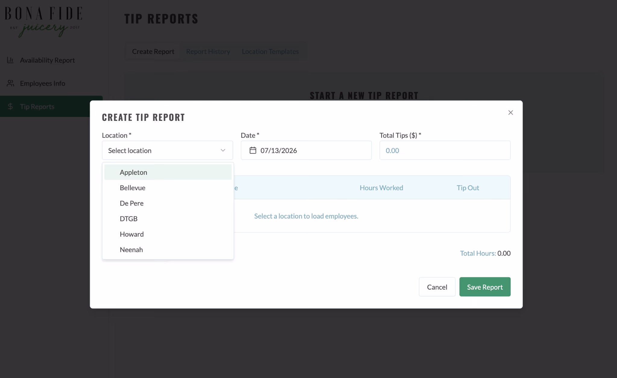
Task: Open the Location Templates tab
Action: click(270, 52)
